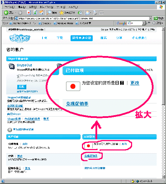
Task: Open the Help menu in the menu bar
Action: tap(73, 7)
